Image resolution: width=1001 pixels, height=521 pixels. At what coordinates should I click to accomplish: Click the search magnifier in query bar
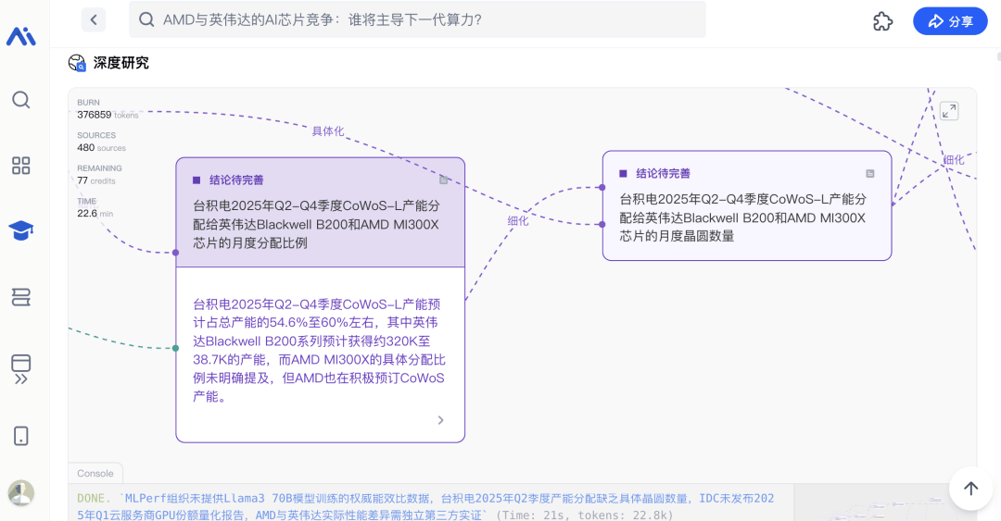pos(146,19)
